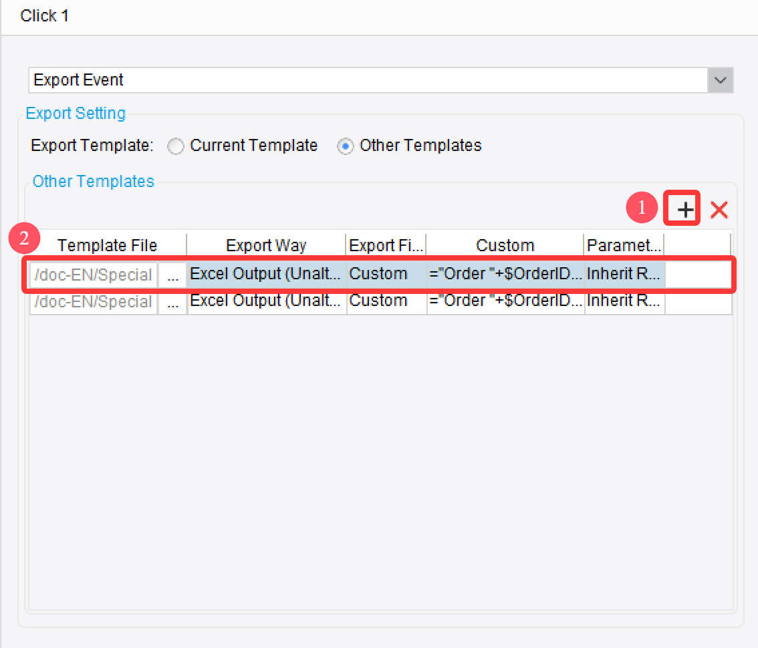Browse template file in first row ellipsis
The width and height of the screenshot is (758, 648).
(172, 275)
